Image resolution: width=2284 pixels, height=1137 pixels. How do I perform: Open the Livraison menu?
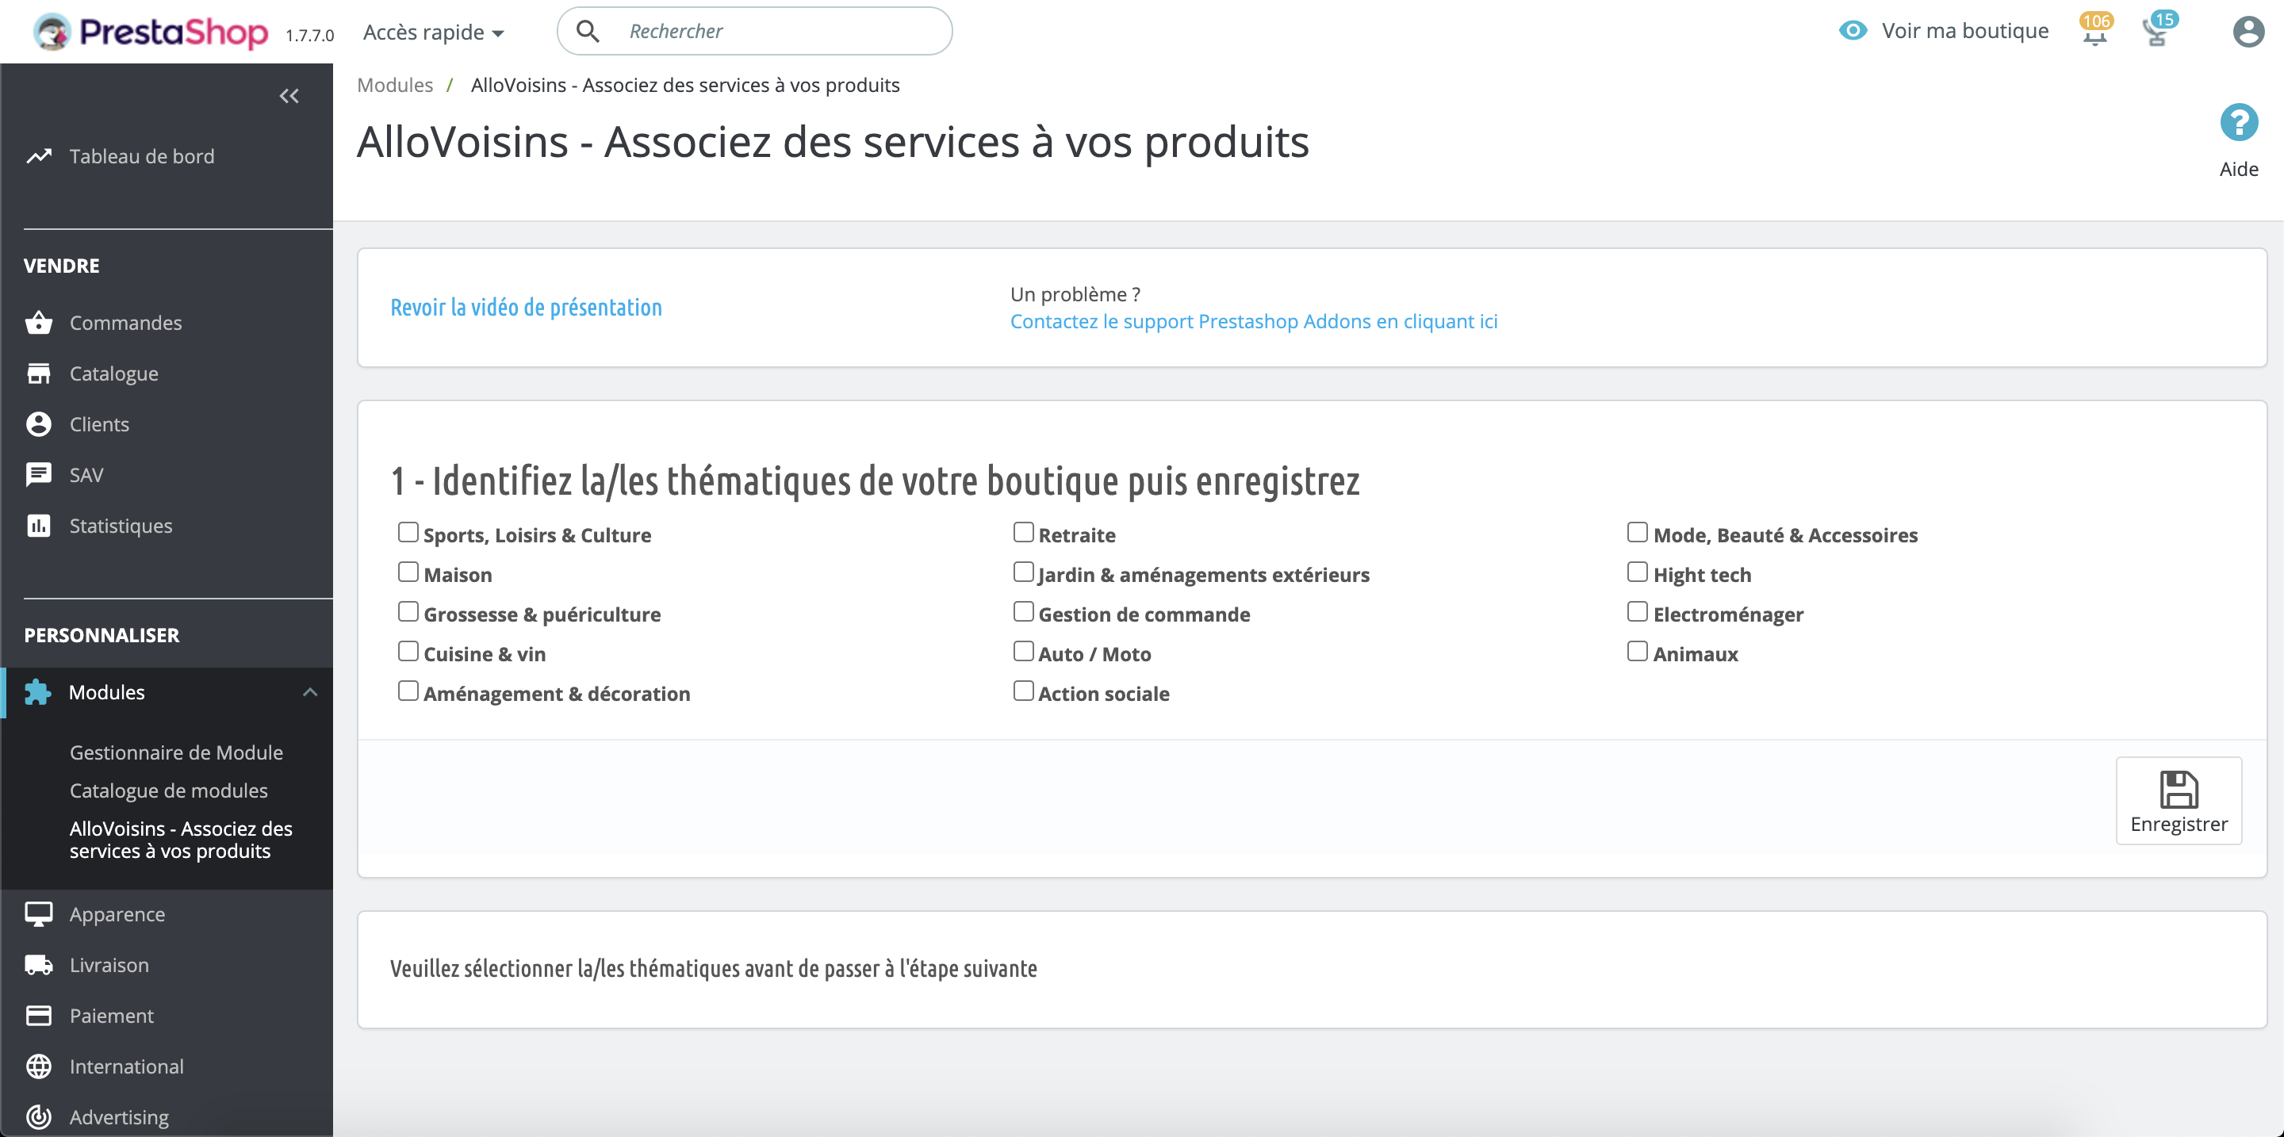point(109,964)
